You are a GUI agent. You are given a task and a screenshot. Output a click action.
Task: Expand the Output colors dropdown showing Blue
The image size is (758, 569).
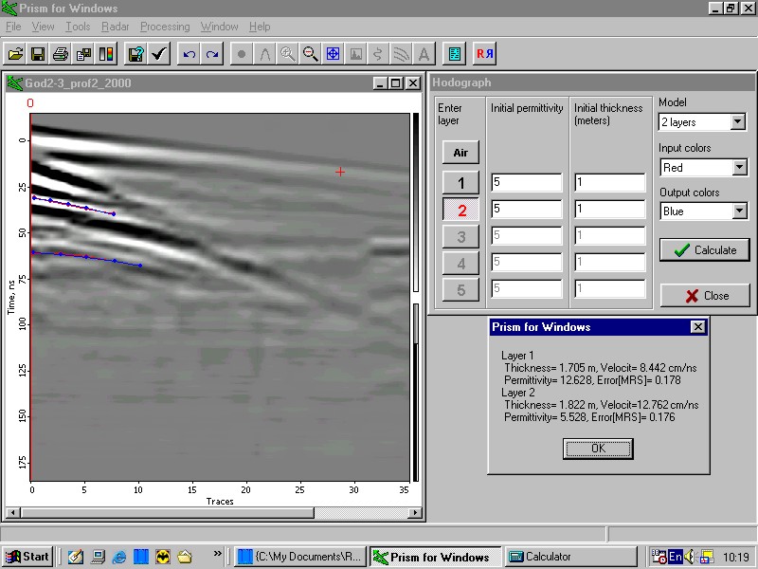(739, 211)
